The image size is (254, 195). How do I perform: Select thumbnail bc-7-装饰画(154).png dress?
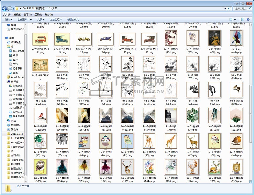click(62, 167)
